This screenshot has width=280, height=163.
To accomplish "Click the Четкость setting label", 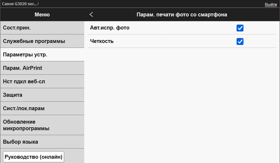I will click(102, 41).
